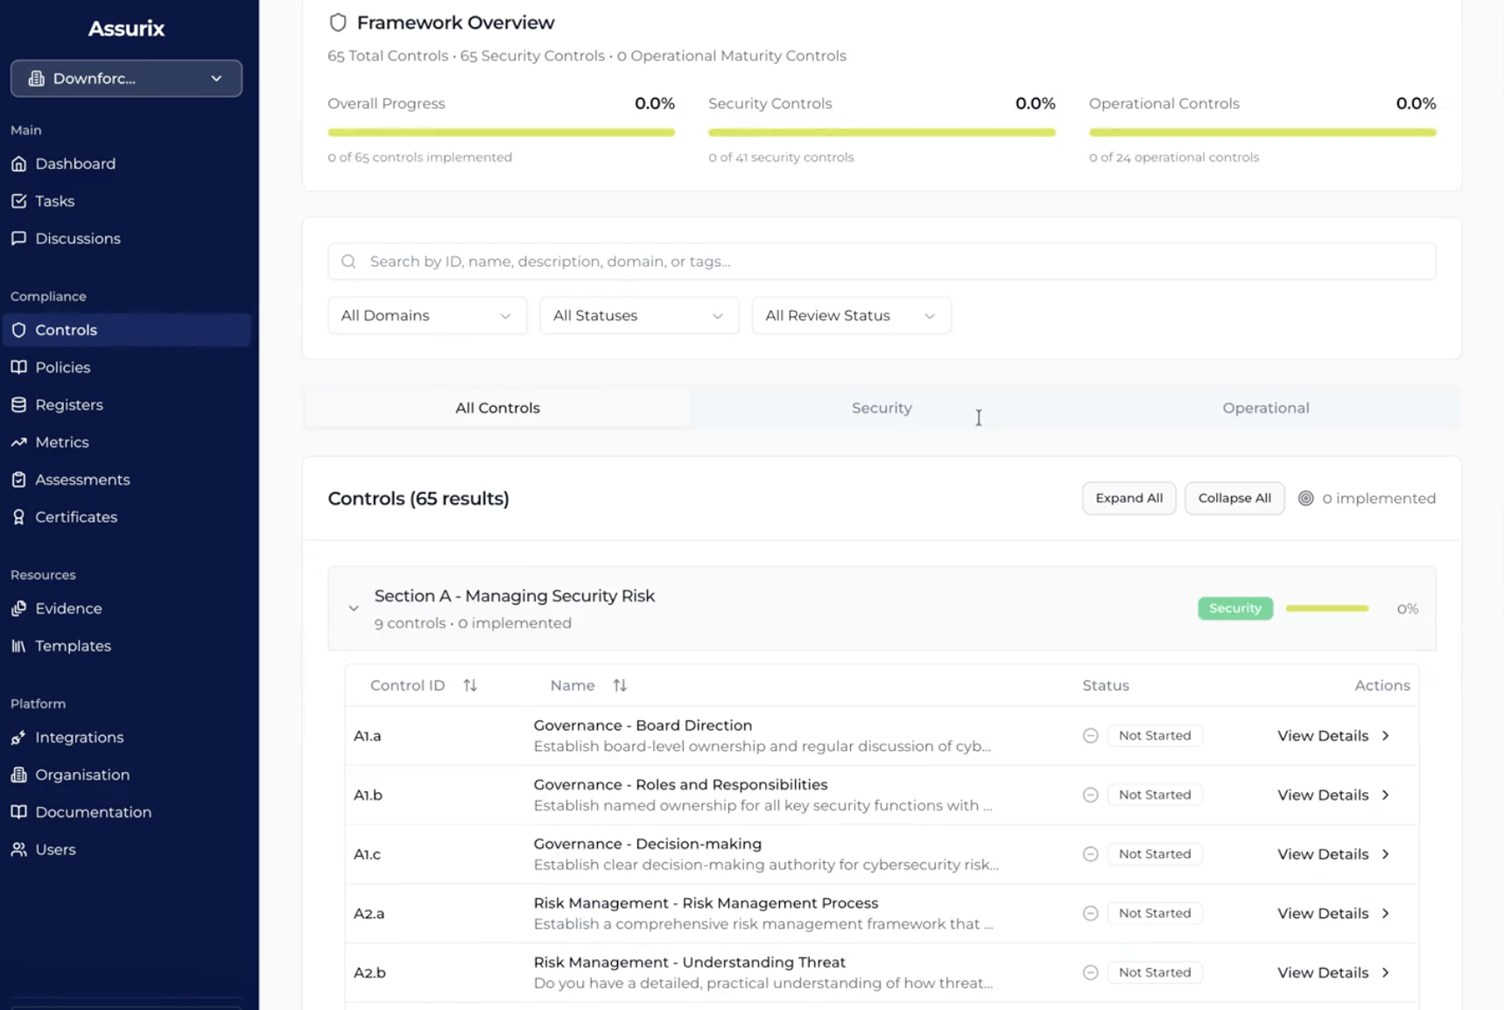Image resolution: width=1504 pixels, height=1010 pixels.
Task: Switch to the Operational tab
Action: coord(1265,408)
